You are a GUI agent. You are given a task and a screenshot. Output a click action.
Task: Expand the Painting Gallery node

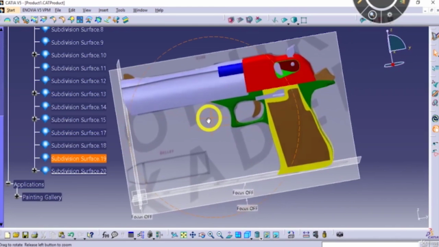pos(16,197)
